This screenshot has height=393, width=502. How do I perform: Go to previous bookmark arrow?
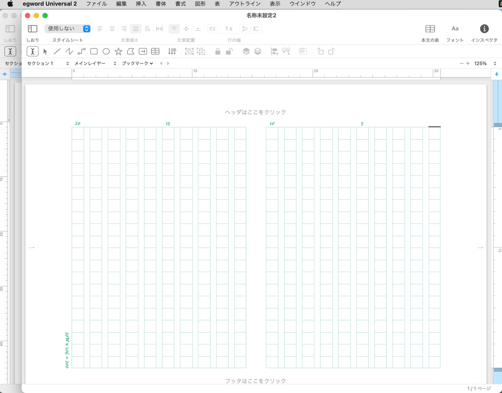[x=161, y=63]
